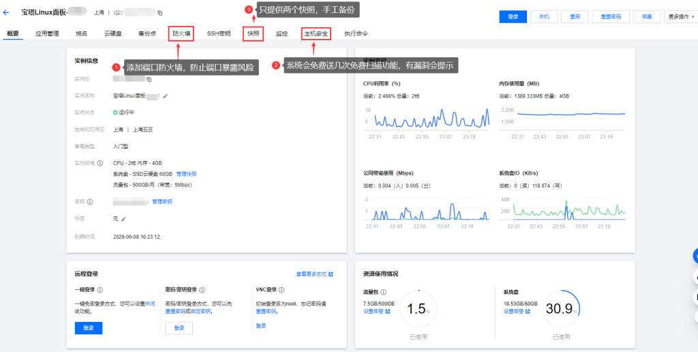Switch to the 域名 tab

pos(82,33)
